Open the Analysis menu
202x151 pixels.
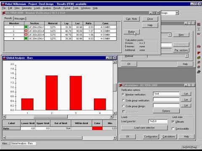[47, 8]
